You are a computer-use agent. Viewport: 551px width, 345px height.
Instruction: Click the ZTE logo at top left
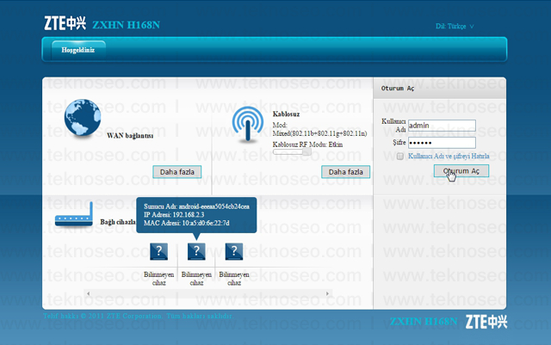tap(65, 23)
